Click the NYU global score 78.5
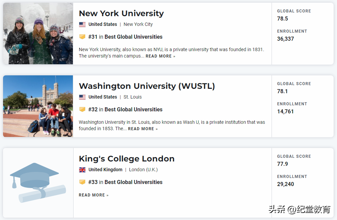This screenshot has height=220, width=337. (282, 19)
